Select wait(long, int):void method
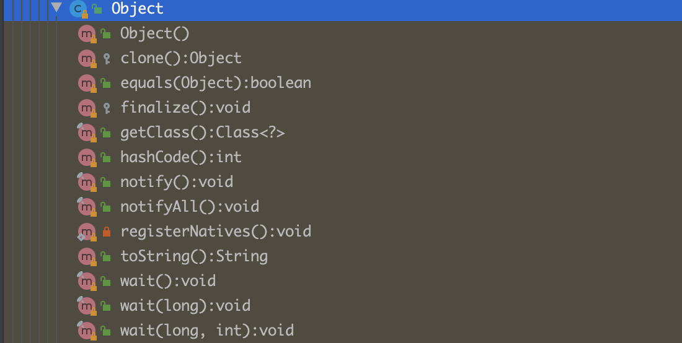Viewport: 682px width, 343px height. coord(206,331)
